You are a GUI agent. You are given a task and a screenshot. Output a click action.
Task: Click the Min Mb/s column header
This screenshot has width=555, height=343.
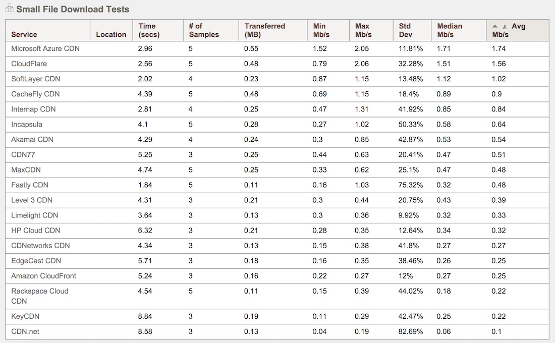pos(319,30)
